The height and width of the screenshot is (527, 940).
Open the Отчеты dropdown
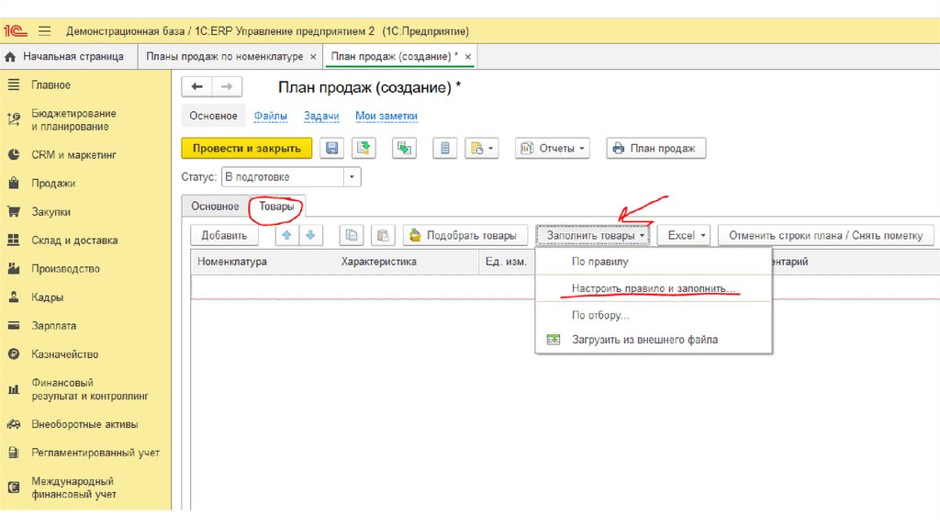click(552, 148)
